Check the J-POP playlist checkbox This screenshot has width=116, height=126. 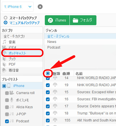pos(7,114)
